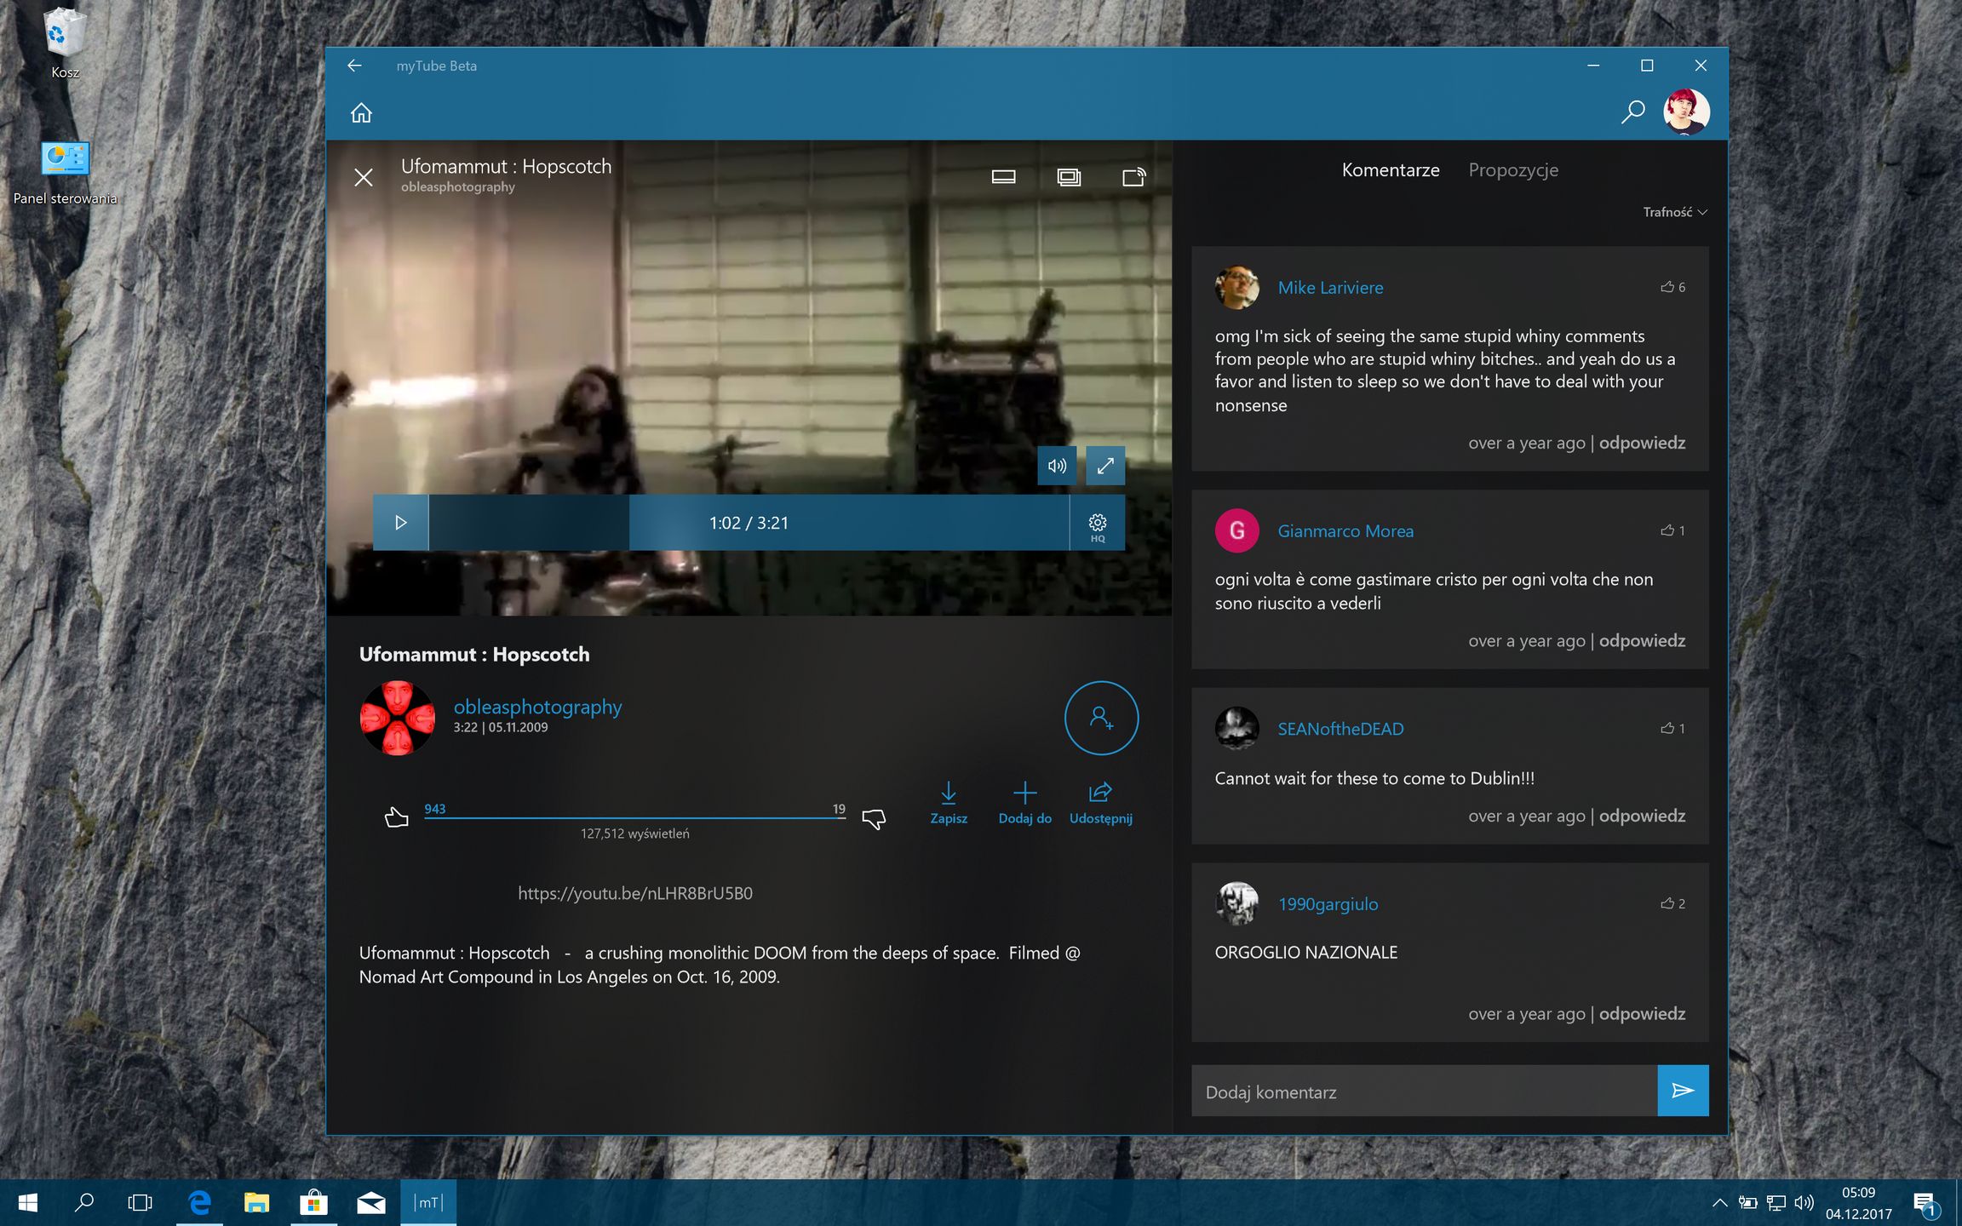Go to the myTube home page
1962x1226 pixels.
[x=361, y=112]
